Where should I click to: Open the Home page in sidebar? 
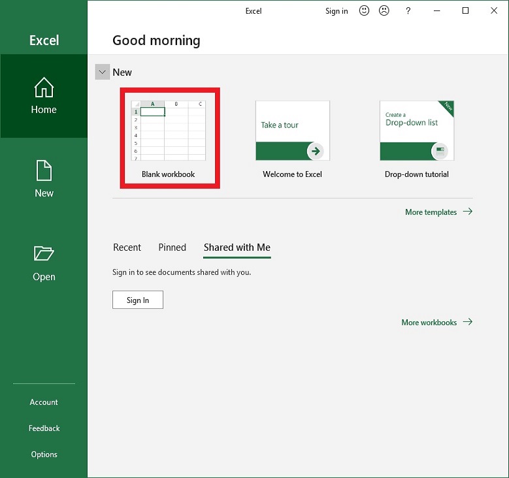(x=44, y=96)
